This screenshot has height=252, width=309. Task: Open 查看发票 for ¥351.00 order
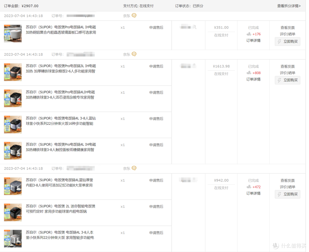[288, 28]
